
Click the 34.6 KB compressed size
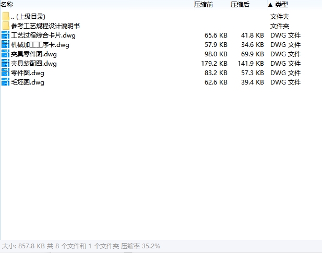click(x=253, y=45)
